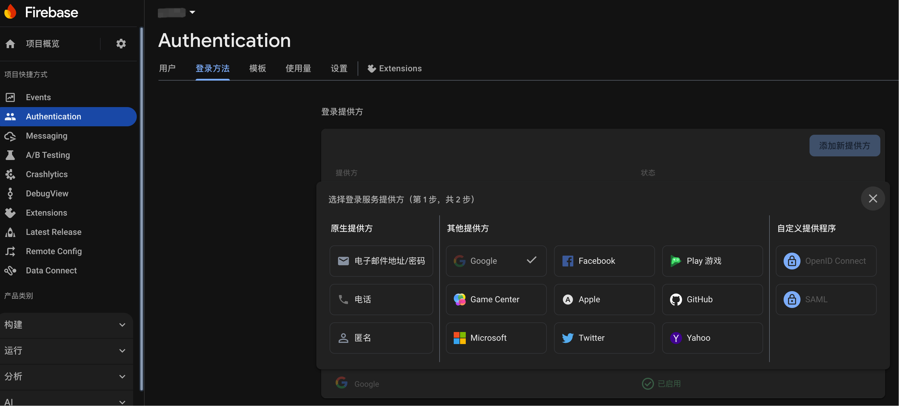Switch to the 用户 tab
The width and height of the screenshot is (899, 406).
pos(167,68)
